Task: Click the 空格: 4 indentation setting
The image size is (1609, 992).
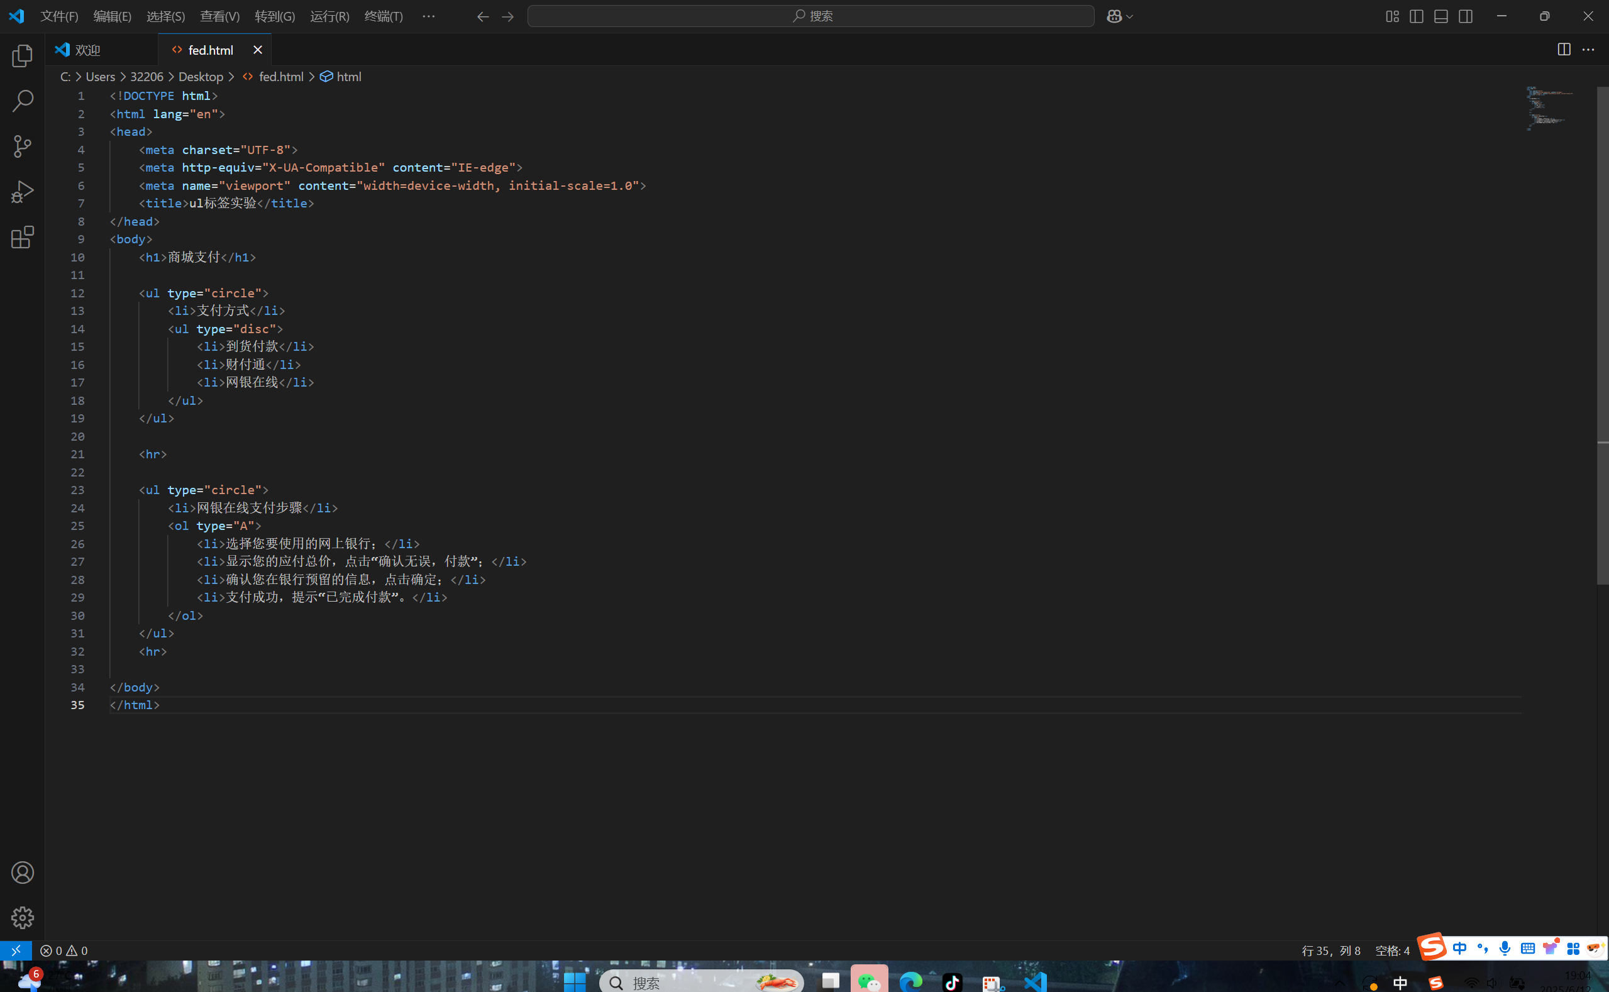Action: [x=1392, y=951]
